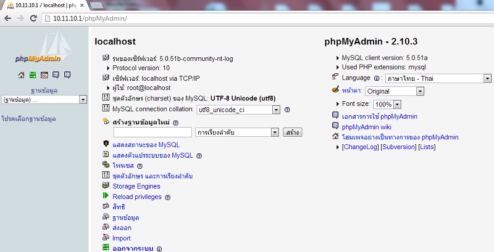Click the create database button
This screenshot has height=252, width=494.
(292, 132)
